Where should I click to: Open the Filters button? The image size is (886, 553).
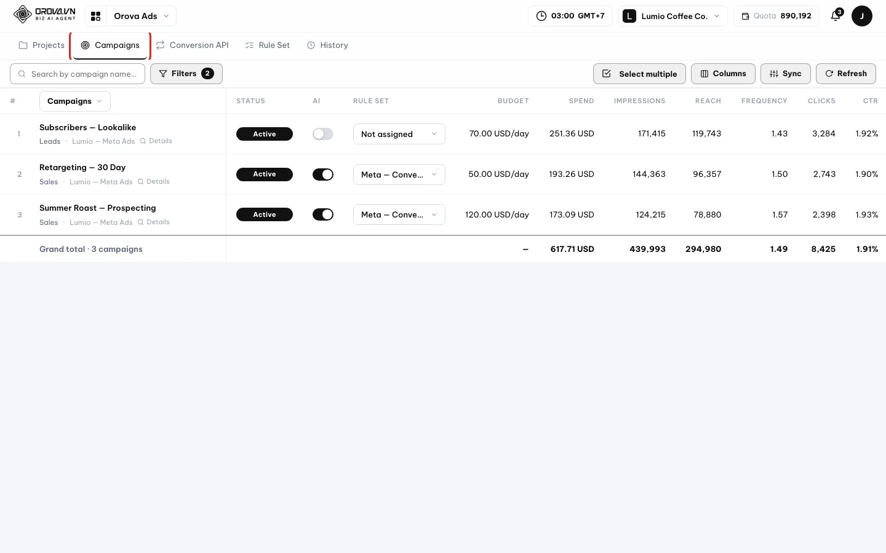click(x=186, y=74)
